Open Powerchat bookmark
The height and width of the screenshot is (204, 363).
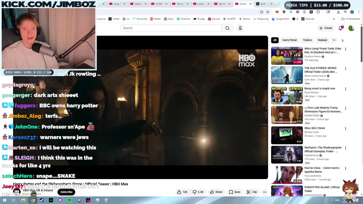click(x=140, y=19)
